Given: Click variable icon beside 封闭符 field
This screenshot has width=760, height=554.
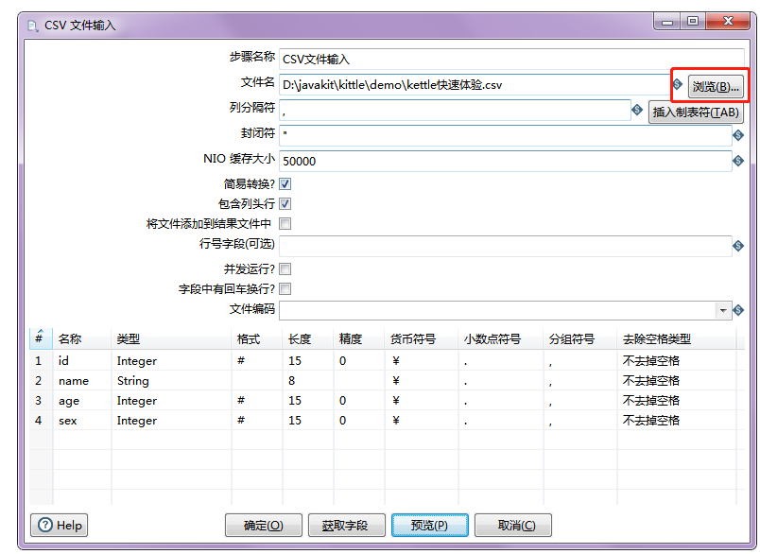Looking at the screenshot, I should (x=737, y=135).
